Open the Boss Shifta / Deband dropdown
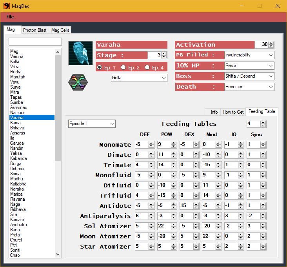 tap(249, 76)
